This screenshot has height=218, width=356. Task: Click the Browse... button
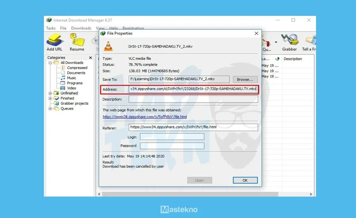click(x=245, y=79)
